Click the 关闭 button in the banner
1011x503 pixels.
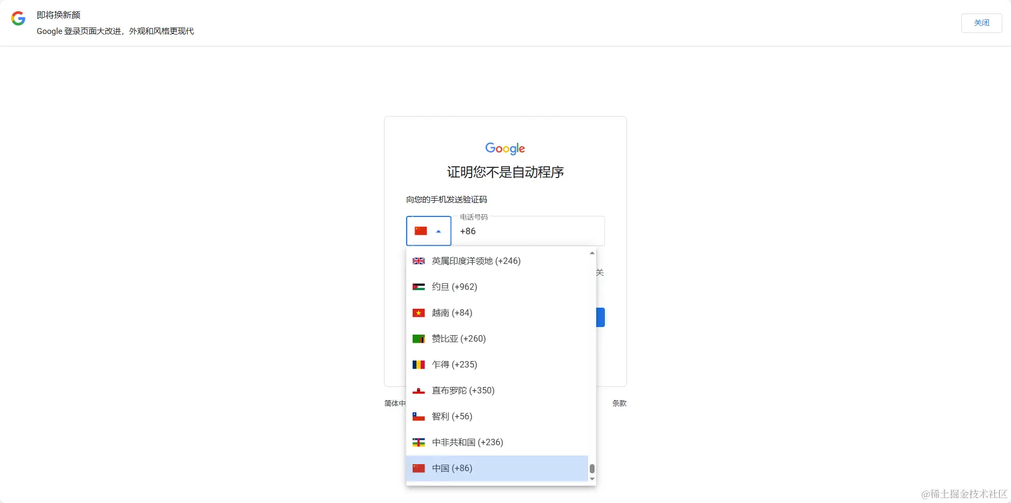coord(981,23)
